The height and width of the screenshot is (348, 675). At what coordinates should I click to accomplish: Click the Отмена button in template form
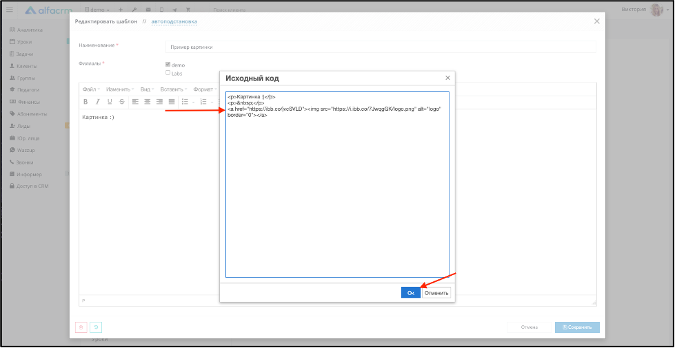(x=529, y=327)
